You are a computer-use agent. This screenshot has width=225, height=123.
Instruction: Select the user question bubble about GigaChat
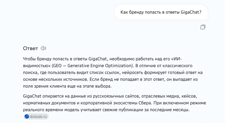coord(161,12)
